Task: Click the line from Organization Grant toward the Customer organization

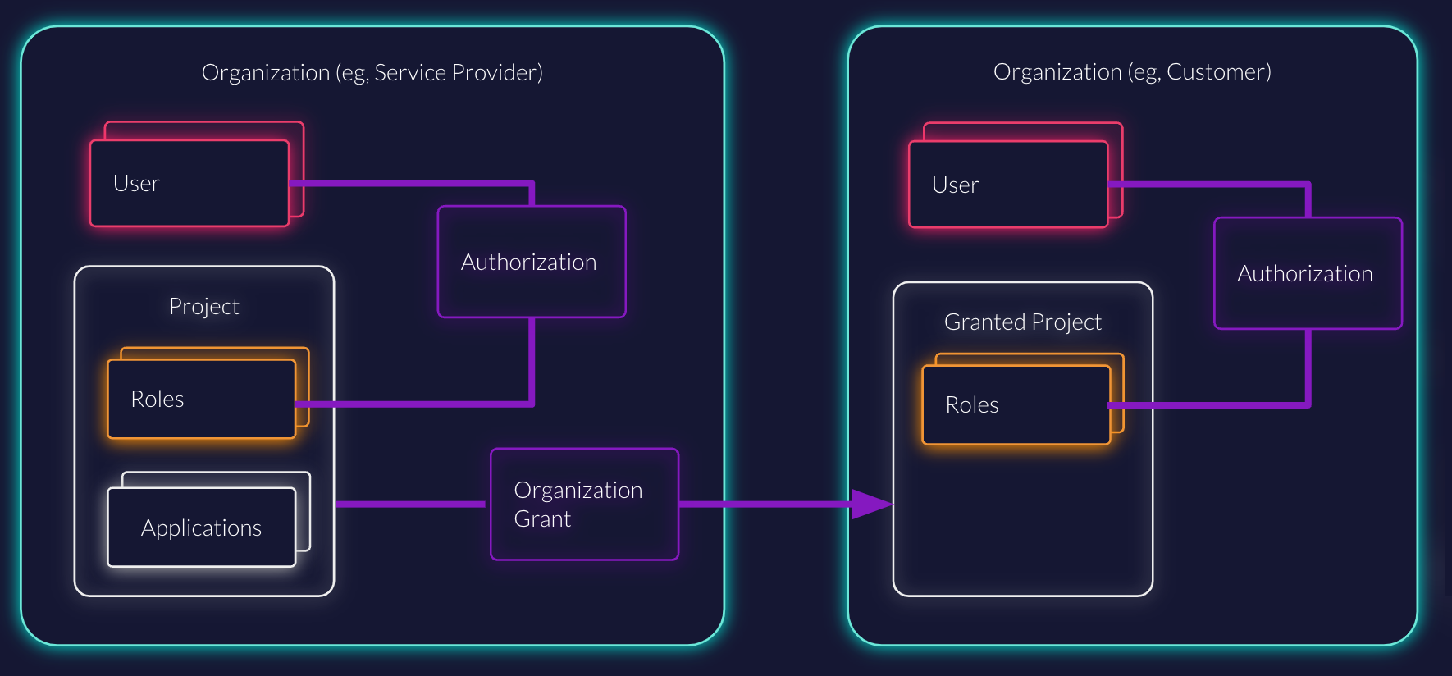Action: click(763, 504)
